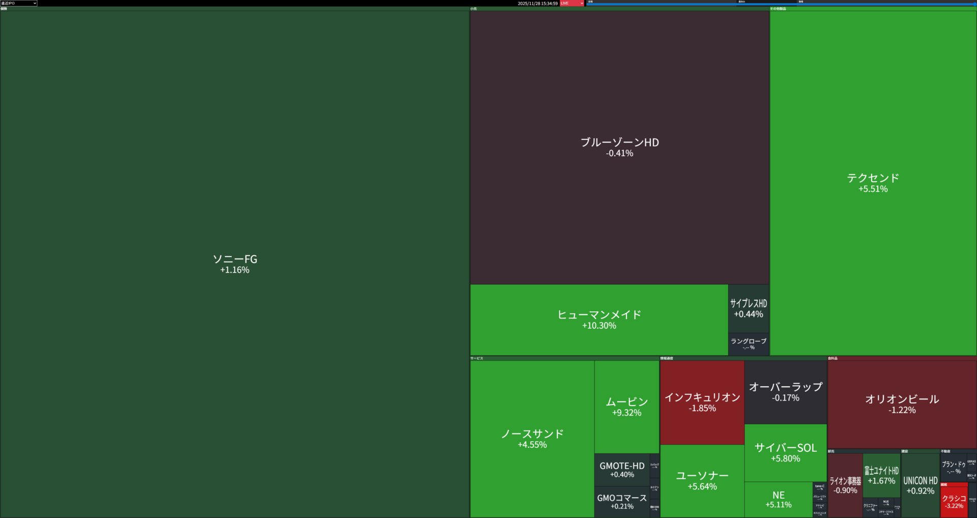Open the red LIVE mode dropdown
The width and height of the screenshot is (977, 518).
click(571, 3)
